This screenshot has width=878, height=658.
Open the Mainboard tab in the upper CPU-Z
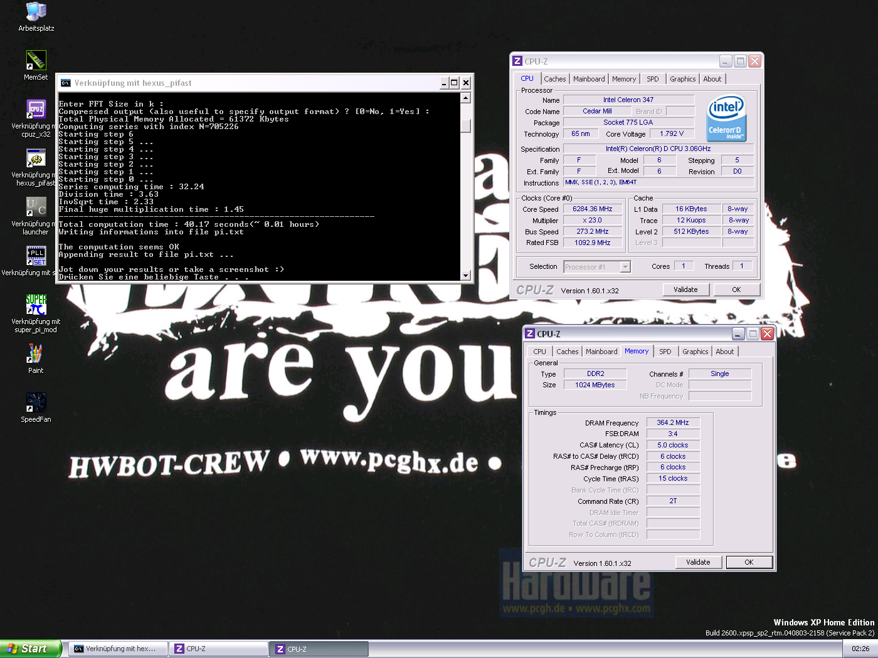coord(589,79)
